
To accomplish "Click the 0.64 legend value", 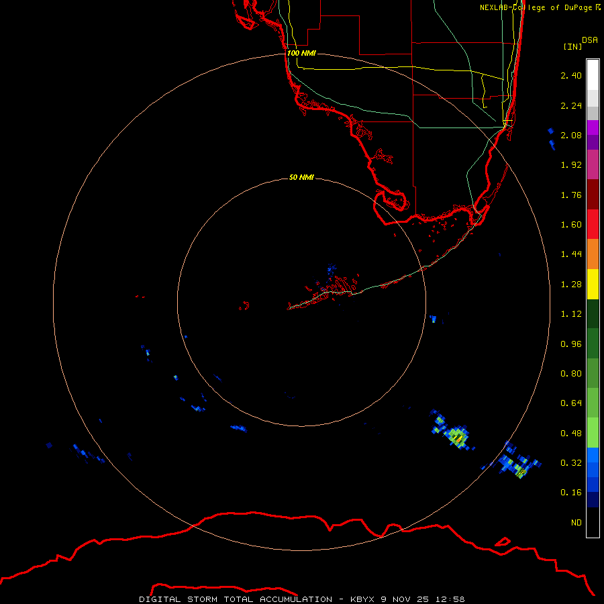I will [x=571, y=403].
